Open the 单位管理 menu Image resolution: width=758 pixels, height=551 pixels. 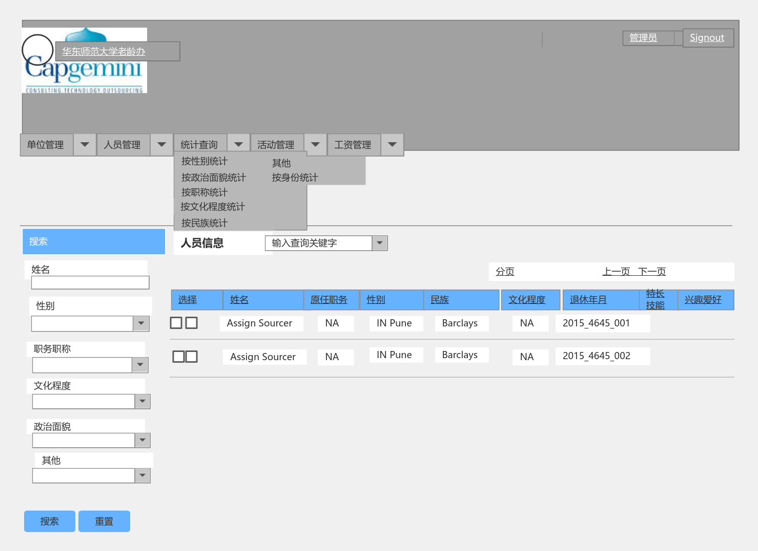46,144
